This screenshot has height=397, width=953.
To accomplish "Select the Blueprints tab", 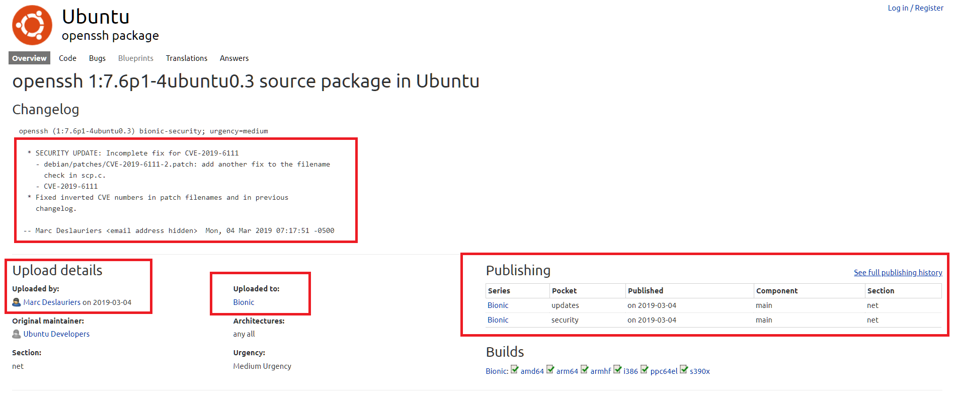I will click(x=136, y=58).
